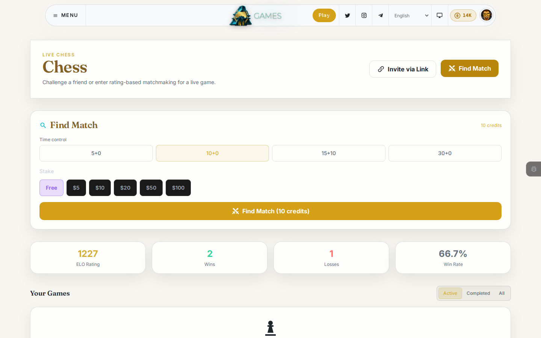The image size is (541, 338).
Task: Click the 14K coin balance
Action: point(463,15)
